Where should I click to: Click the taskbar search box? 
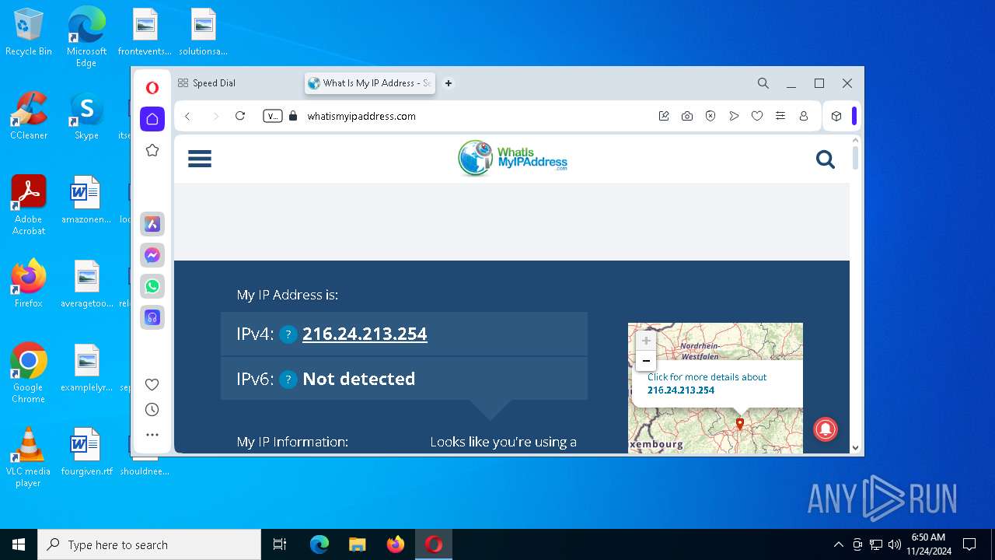[149, 544]
